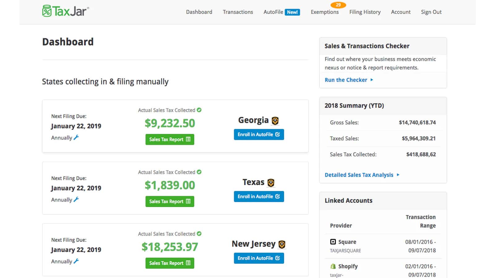Click Enroll in AutoFile for Texas
The height and width of the screenshot is (278, 495).
[259, 196]
